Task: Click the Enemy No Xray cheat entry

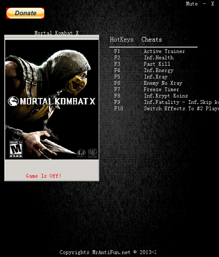Action: 163,83
